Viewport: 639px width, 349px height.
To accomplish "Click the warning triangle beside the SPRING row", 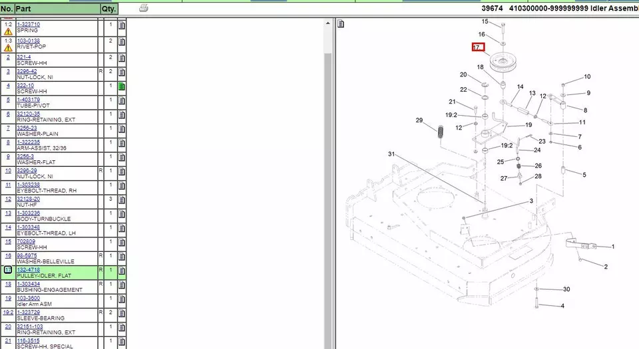I will [x=8, y=31].
